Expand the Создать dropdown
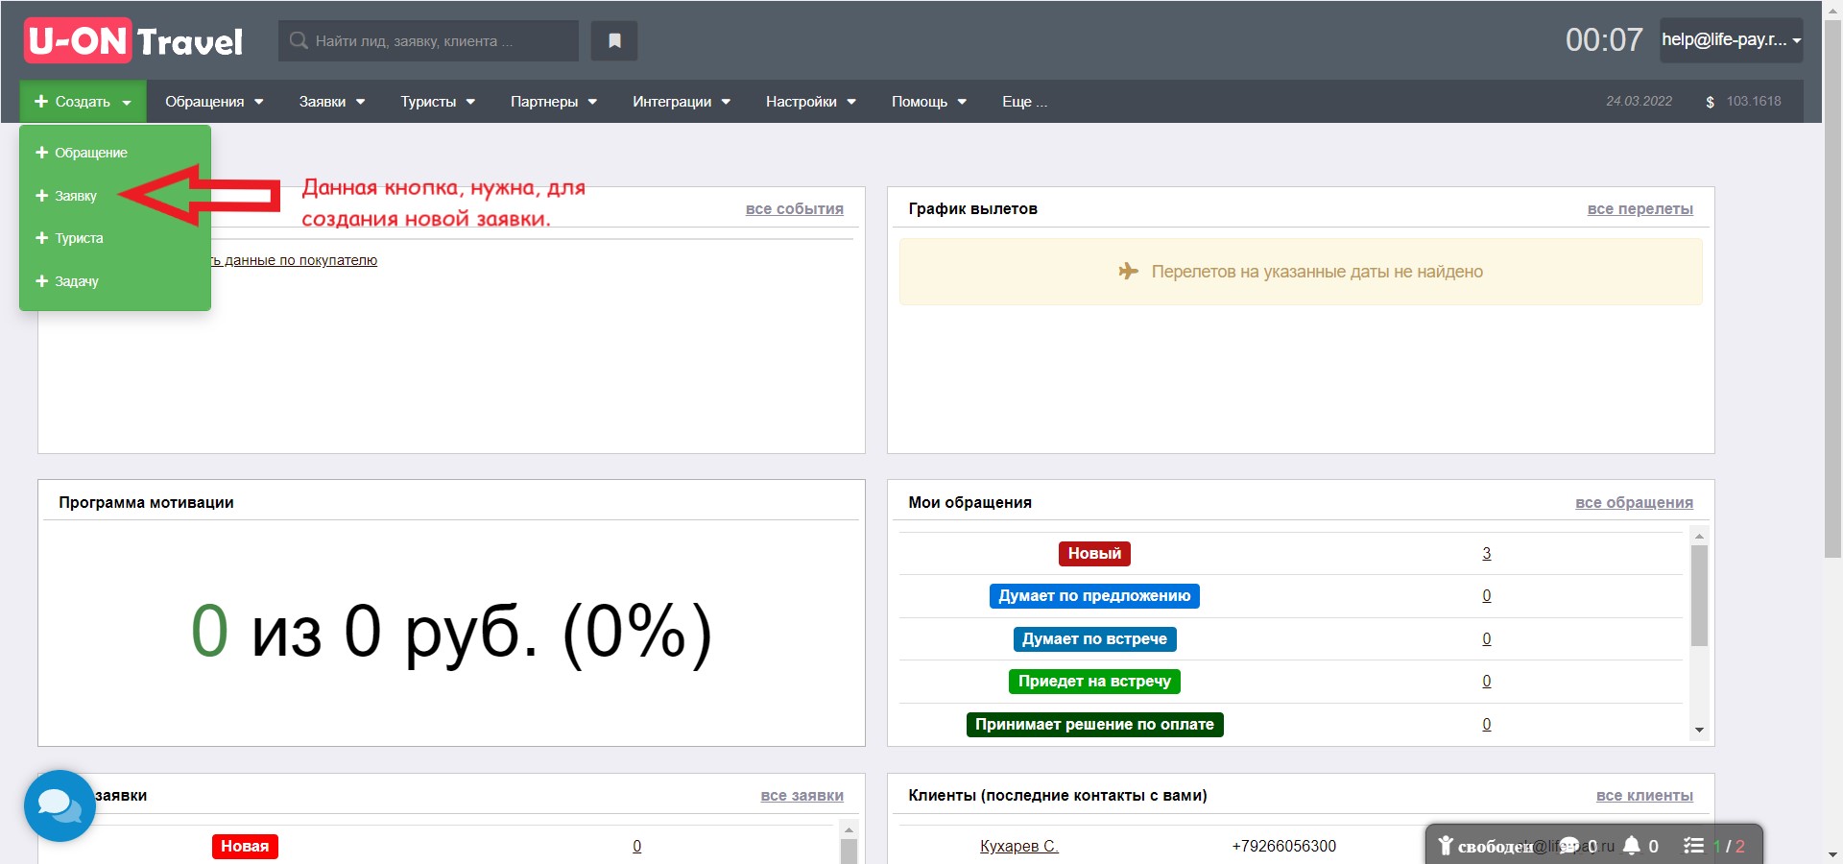Image resolution: width=1843 pixels, height=864 pixels. click(x=83, y=101)
